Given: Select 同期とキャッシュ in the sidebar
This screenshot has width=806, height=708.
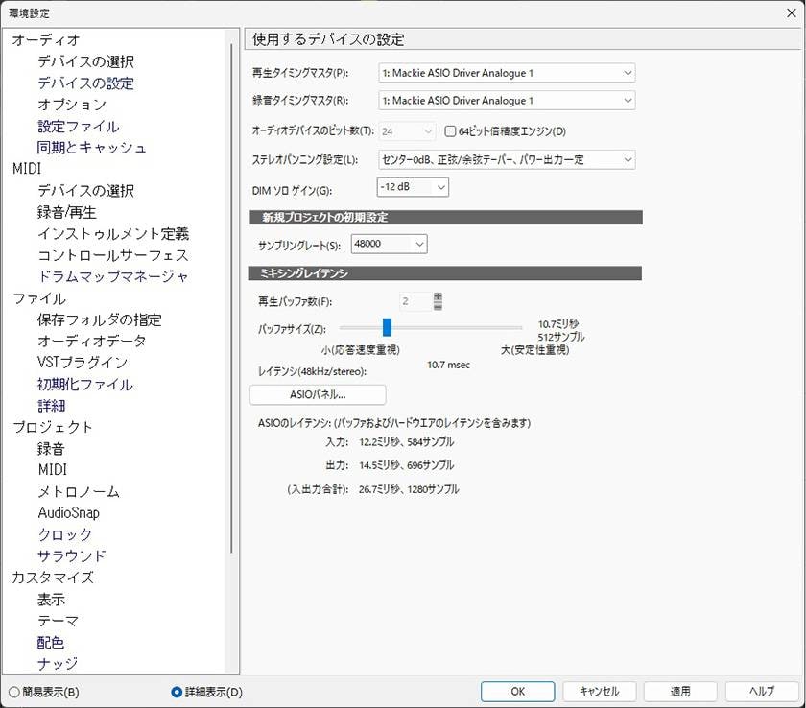Looking at the screenshot, I should click(x=91, y=148).
